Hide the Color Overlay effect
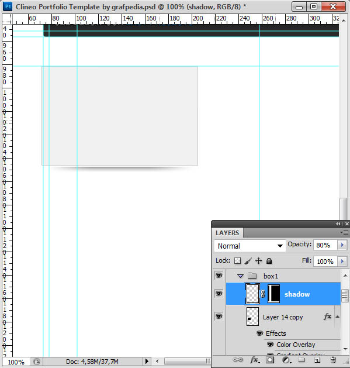Viewport: 350px width, 368px height. 270,345
